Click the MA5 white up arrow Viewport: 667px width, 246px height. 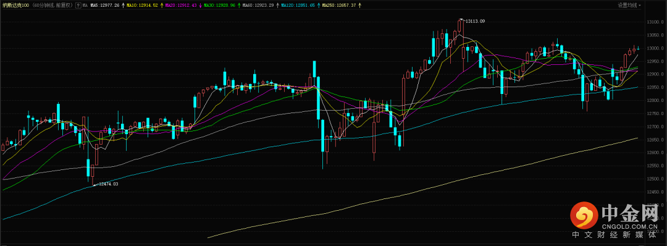point(123,6)
